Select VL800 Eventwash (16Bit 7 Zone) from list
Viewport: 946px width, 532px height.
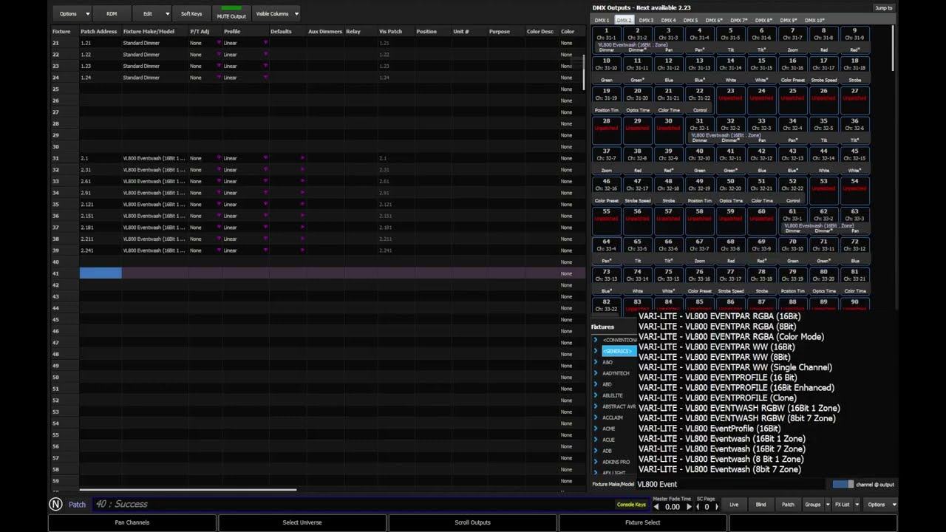(x=722, y=449)
